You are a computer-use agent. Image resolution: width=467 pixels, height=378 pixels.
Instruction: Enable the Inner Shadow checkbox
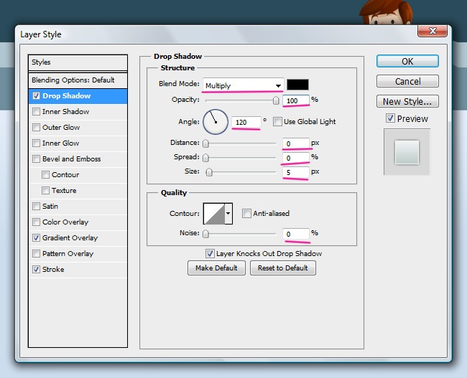(x=37, y=112)
